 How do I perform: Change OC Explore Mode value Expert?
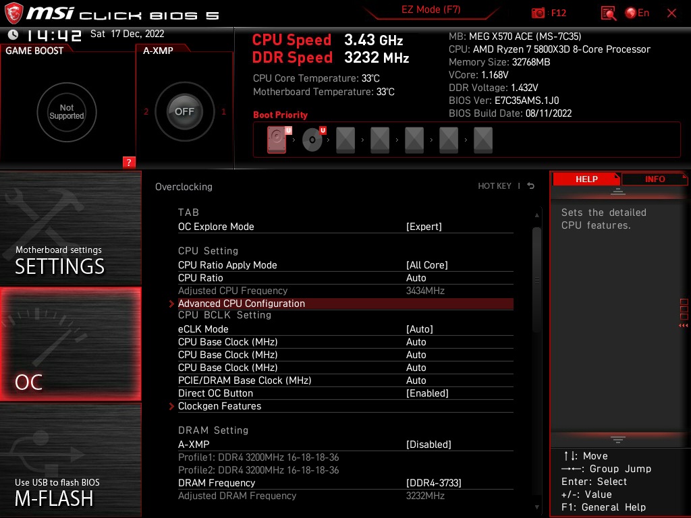(424, 227)
